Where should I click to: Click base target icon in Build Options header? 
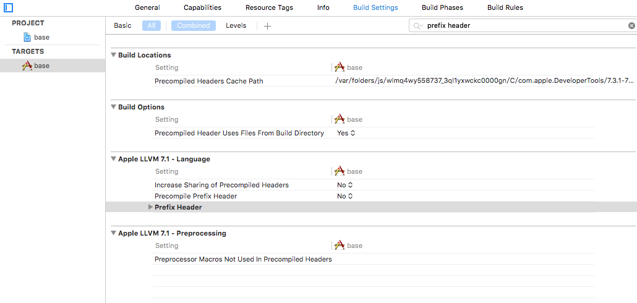click(340, 119)
